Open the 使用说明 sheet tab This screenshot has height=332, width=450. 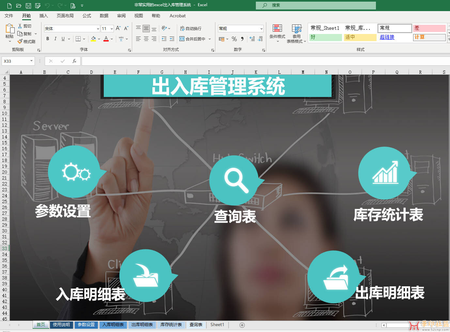61,325
